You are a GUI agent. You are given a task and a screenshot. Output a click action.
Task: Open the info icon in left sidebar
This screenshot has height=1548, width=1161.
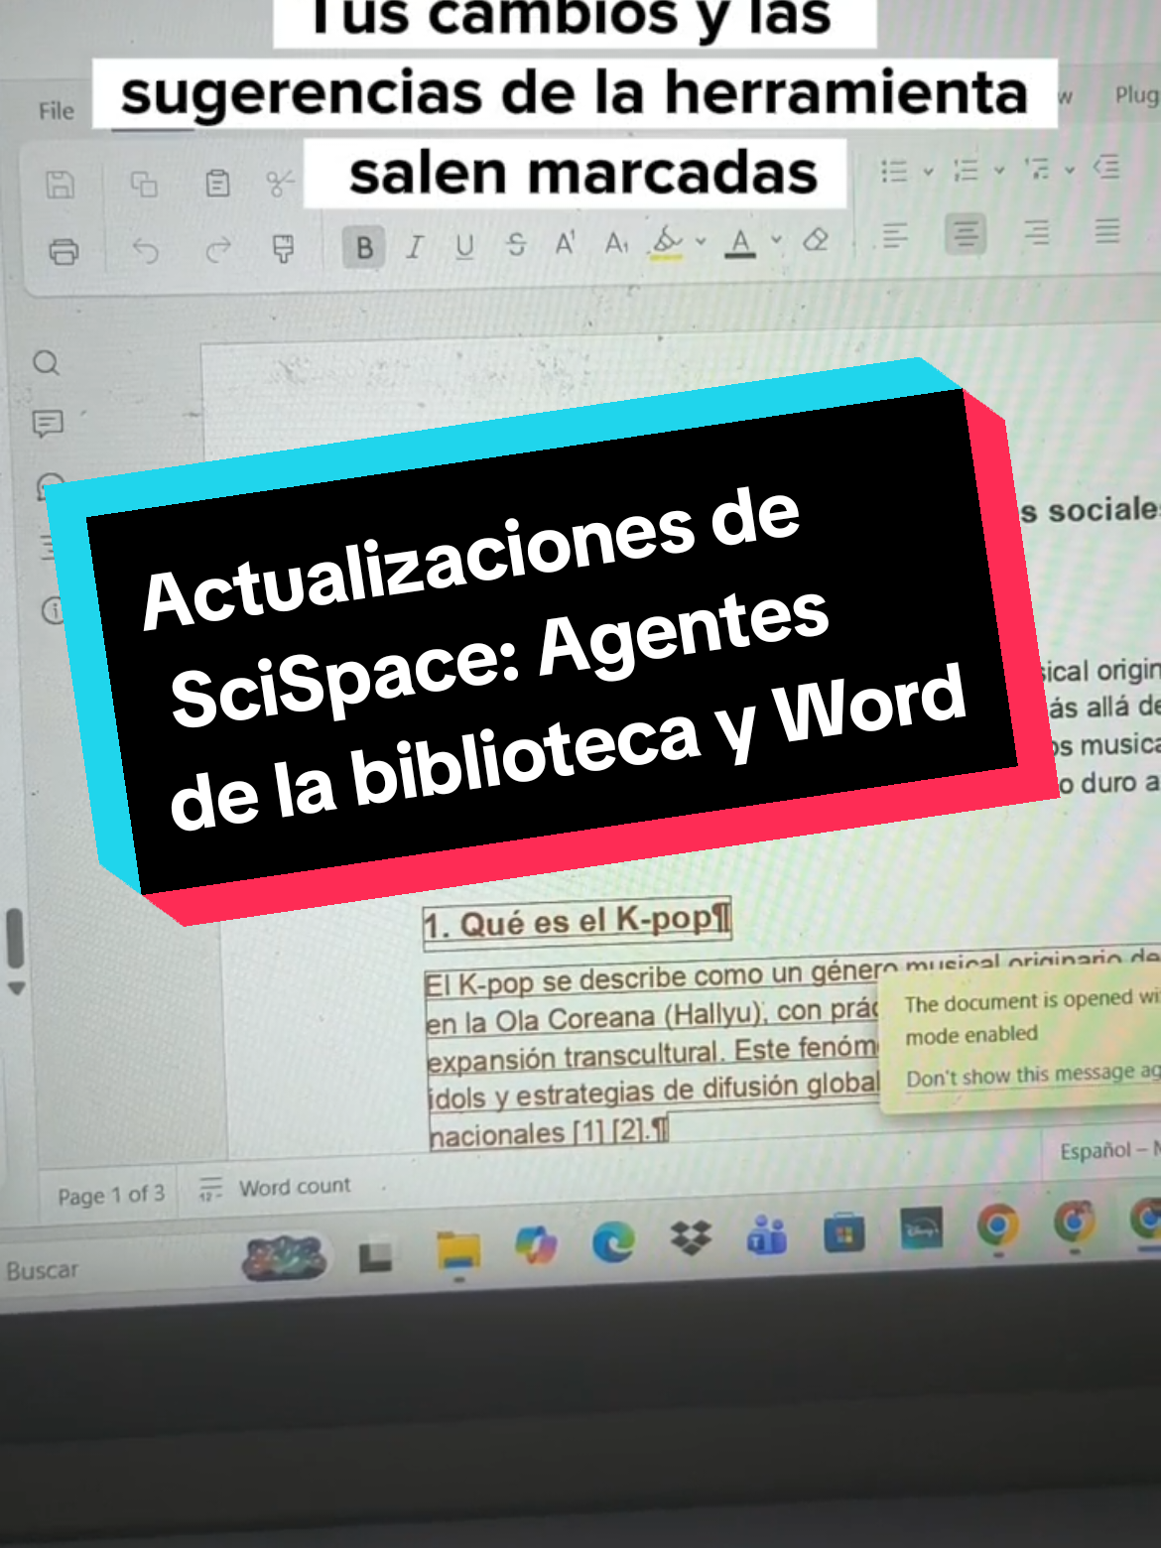click(53, 610)
